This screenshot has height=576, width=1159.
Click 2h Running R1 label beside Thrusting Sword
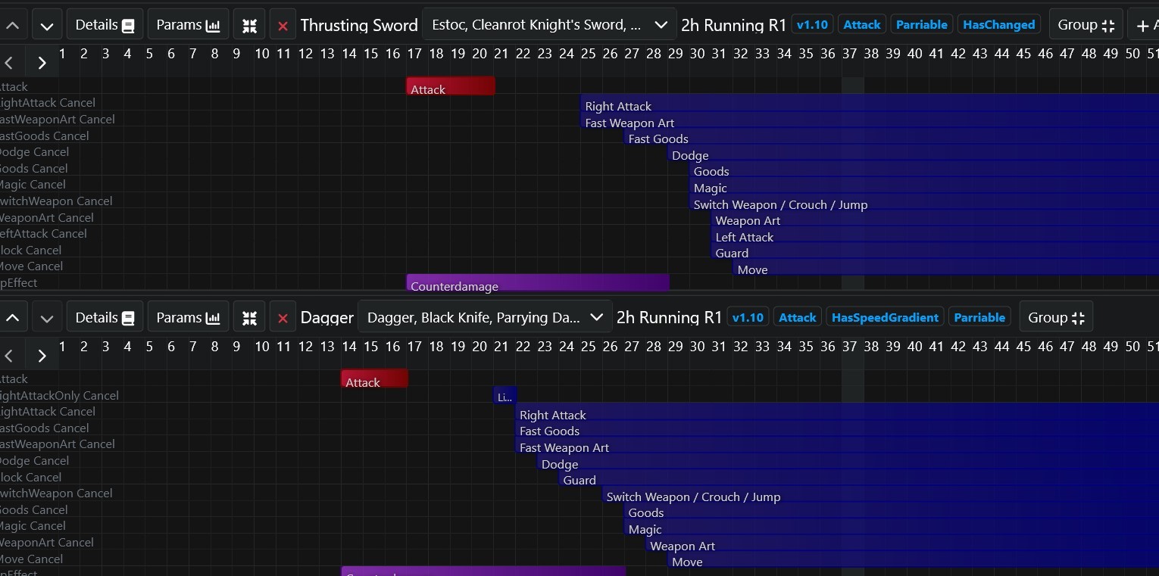[x=733, y=25]
